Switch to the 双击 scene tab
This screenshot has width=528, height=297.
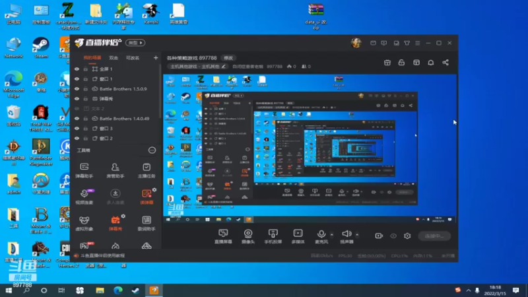[114, 58]
